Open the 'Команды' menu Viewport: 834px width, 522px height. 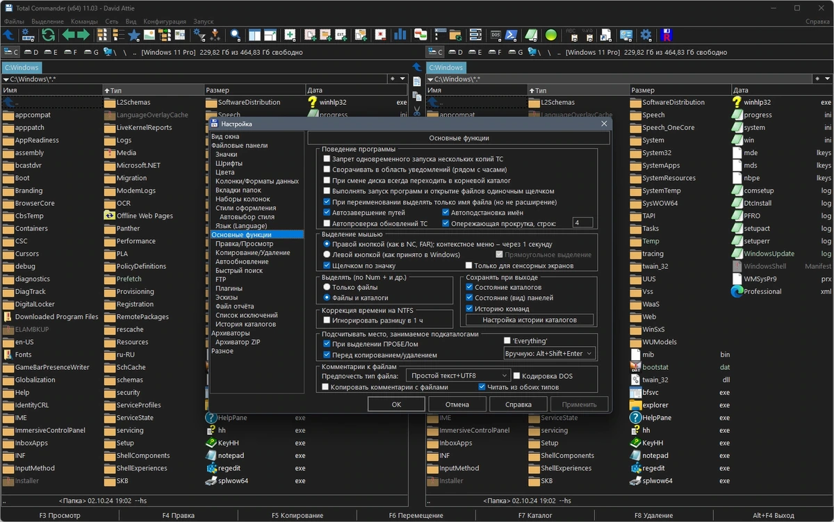click(x=84, y=22)
